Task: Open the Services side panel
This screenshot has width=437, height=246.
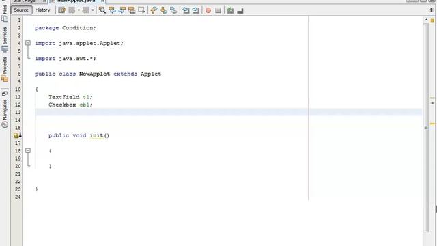Action: tap(5, 40)
